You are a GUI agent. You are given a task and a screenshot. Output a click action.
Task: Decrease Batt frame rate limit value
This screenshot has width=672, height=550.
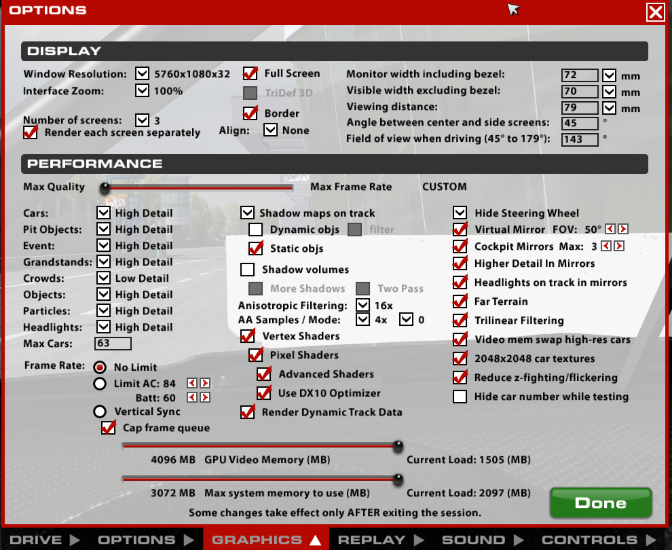coord(192,397)
